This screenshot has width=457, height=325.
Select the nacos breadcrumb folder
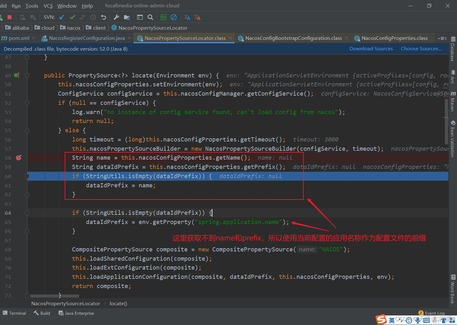(70, 28)
